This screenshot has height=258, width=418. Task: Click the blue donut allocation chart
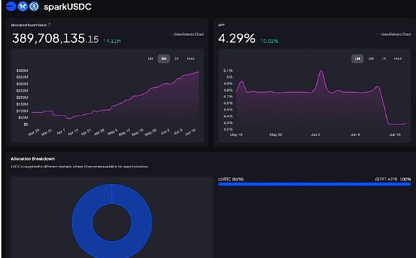pos(112,221)
